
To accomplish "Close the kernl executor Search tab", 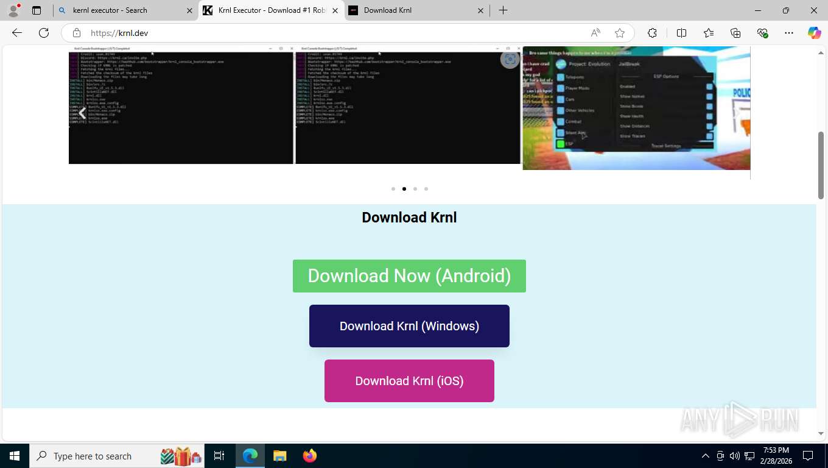I will point(189,10).
